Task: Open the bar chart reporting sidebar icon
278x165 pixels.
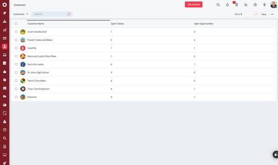Action: (5, 30)
